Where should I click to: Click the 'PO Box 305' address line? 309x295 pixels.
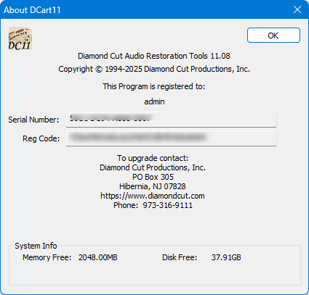[153, 177]
